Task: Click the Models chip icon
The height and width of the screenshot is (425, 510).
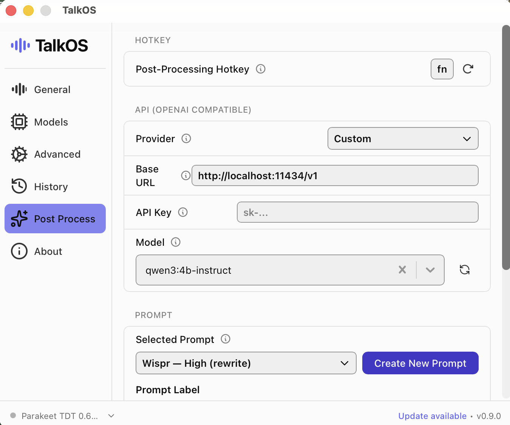Action: 19,122
